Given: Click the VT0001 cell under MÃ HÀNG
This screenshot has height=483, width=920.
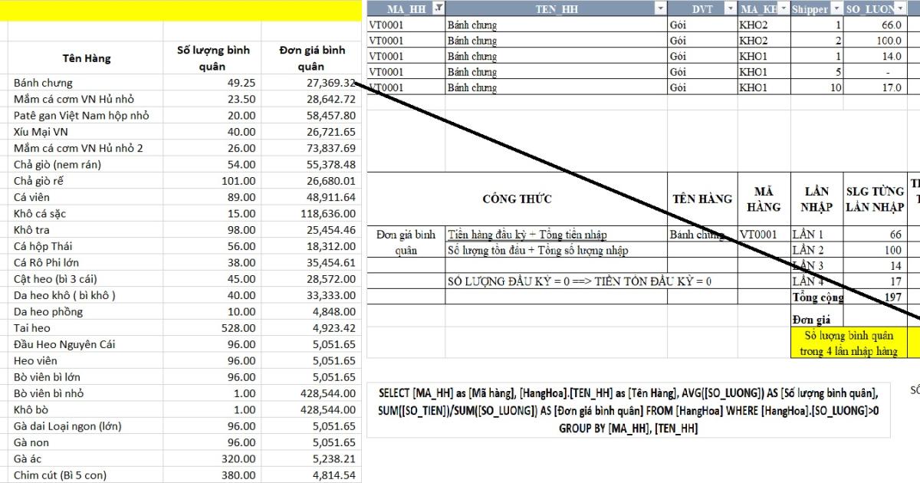Looking at the screenshot, I should click(x=761, y=233).
